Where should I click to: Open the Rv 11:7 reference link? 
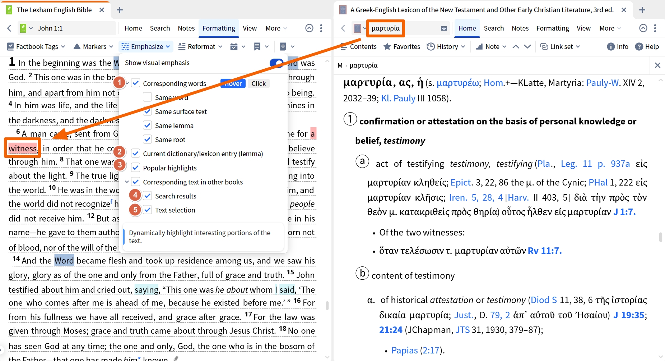[545, 251]
